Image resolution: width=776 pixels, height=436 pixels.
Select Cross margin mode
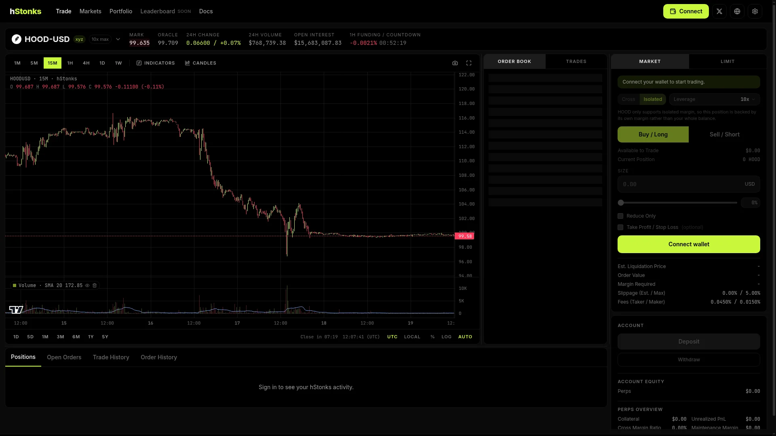628,99
